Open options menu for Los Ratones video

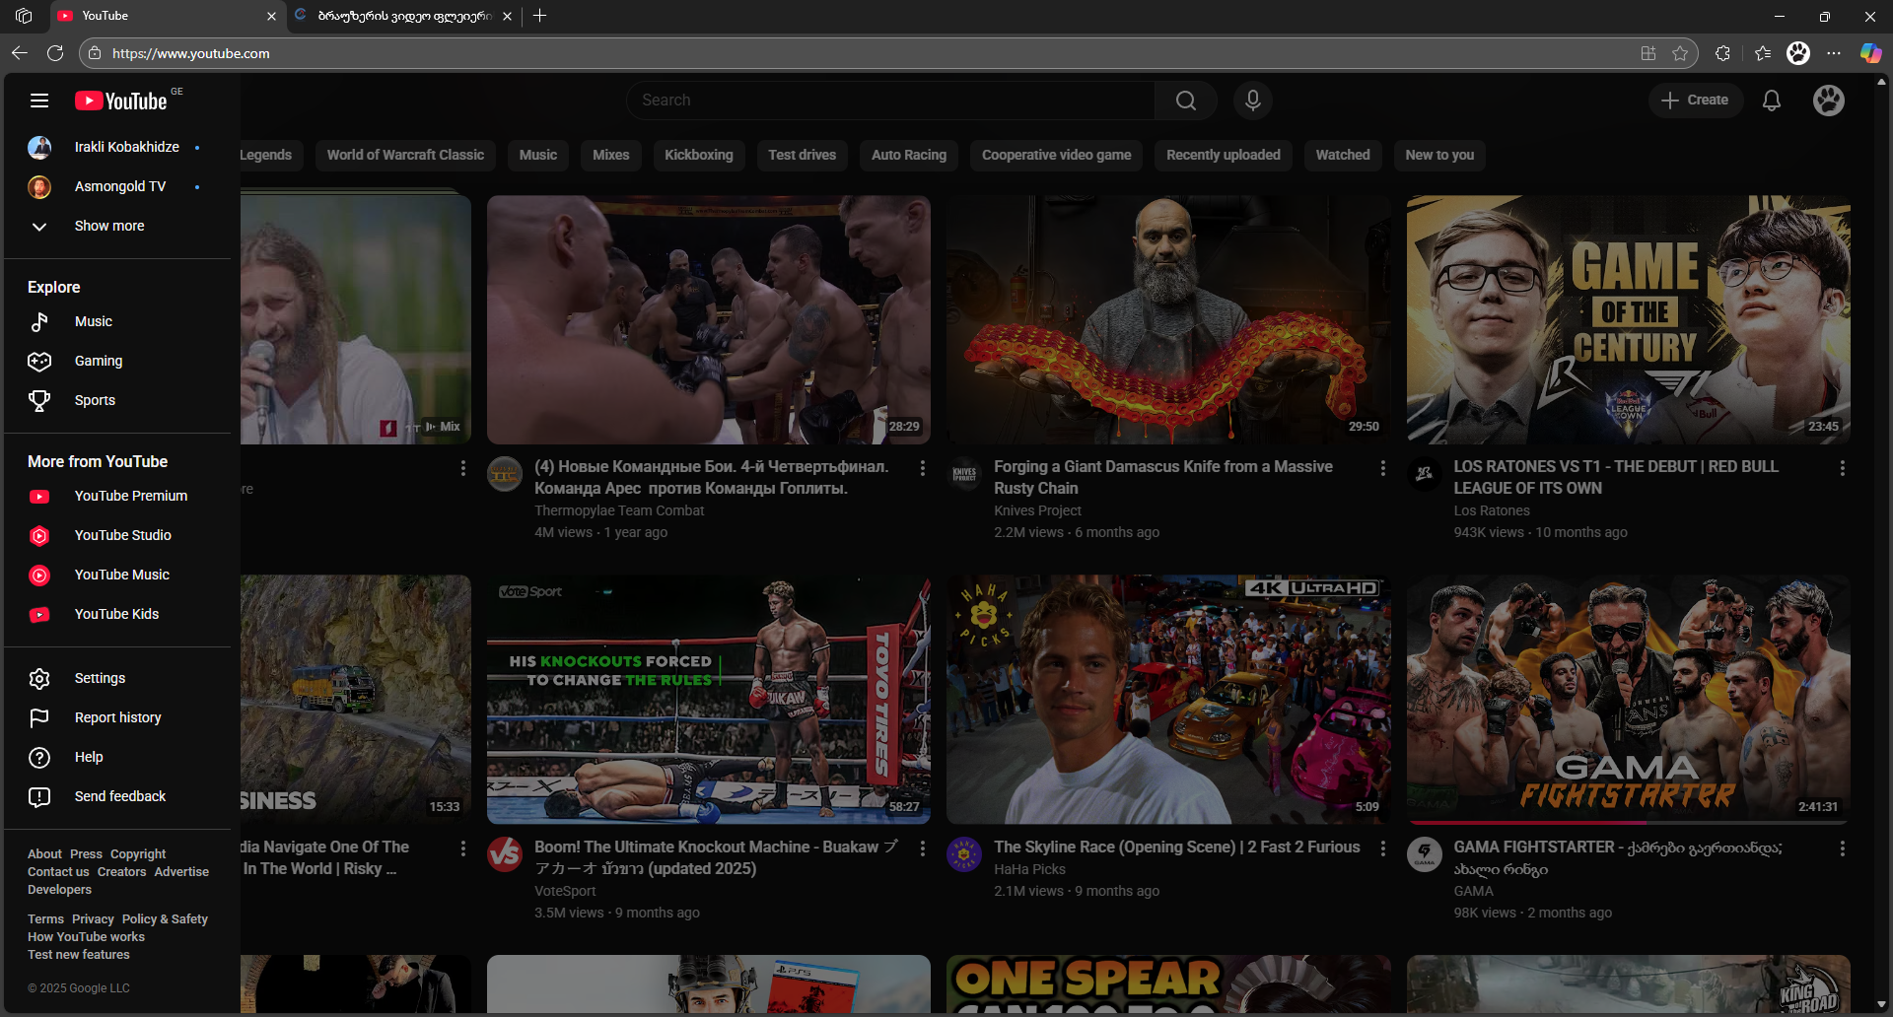pyautogui.click(x=1842, y=468)
